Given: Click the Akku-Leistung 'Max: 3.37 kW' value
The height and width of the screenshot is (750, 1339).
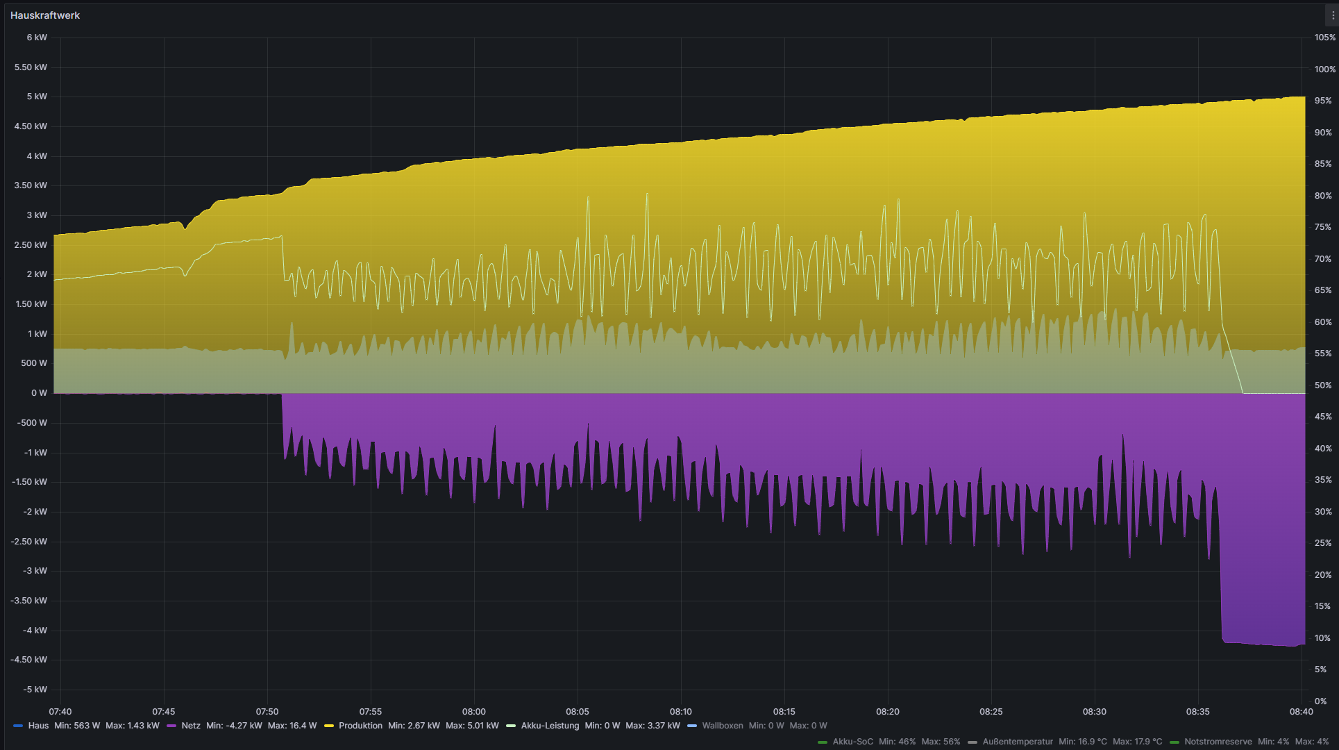Looking at the screenshot, I should click(x=652, y=726).
